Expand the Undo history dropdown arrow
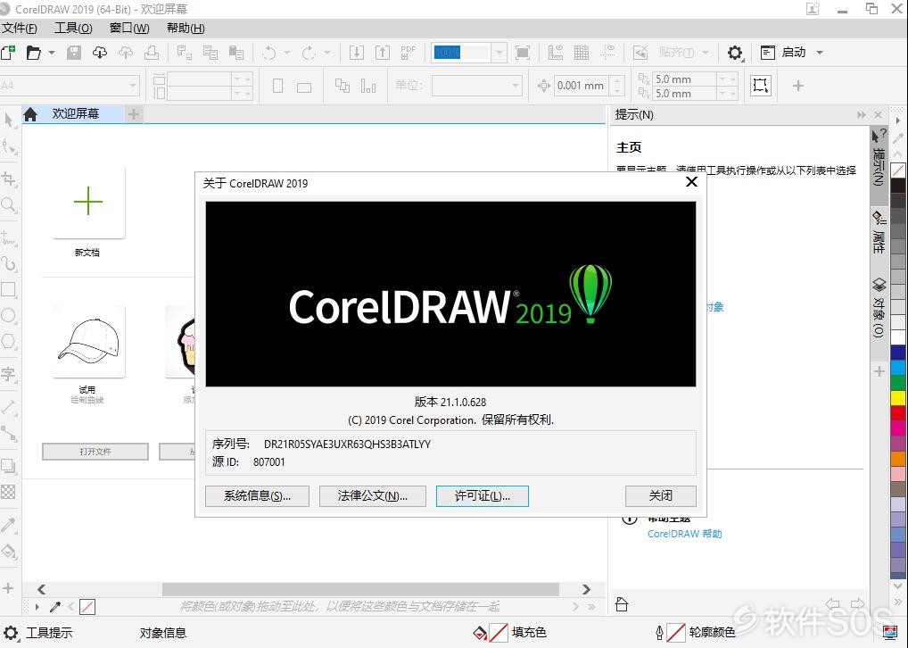Viewport: 908px width, 648px height. (286, 53)
